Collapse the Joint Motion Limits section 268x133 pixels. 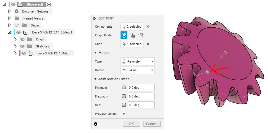click(x=96, y=79)
